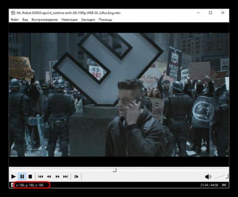The width and height of the screenshot is (238, 197).
Task: Click the Play button
Action: tap(13, 177)
